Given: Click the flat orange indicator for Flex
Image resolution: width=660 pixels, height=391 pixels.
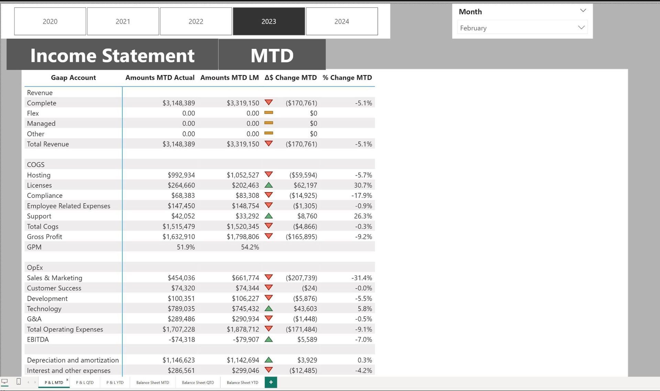Looking at the screenshot, I should 269,113.
